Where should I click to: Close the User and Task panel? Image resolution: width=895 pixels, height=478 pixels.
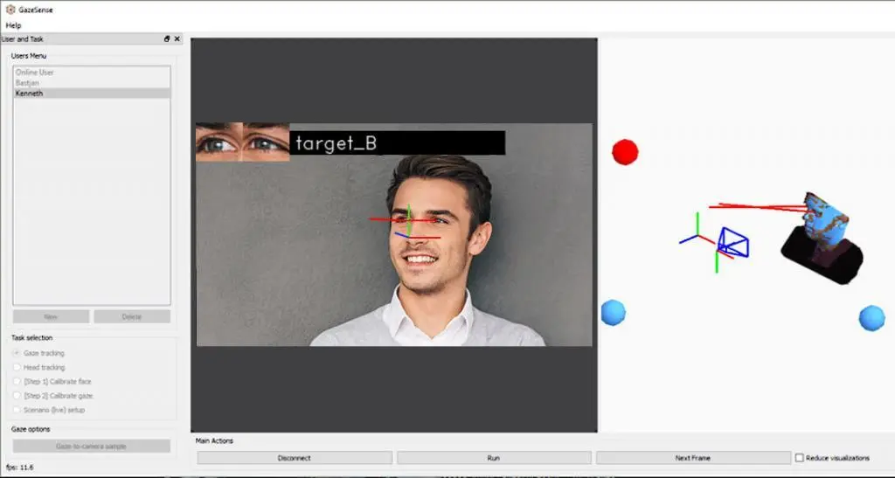pyautogui.click(x=177, y=38)
